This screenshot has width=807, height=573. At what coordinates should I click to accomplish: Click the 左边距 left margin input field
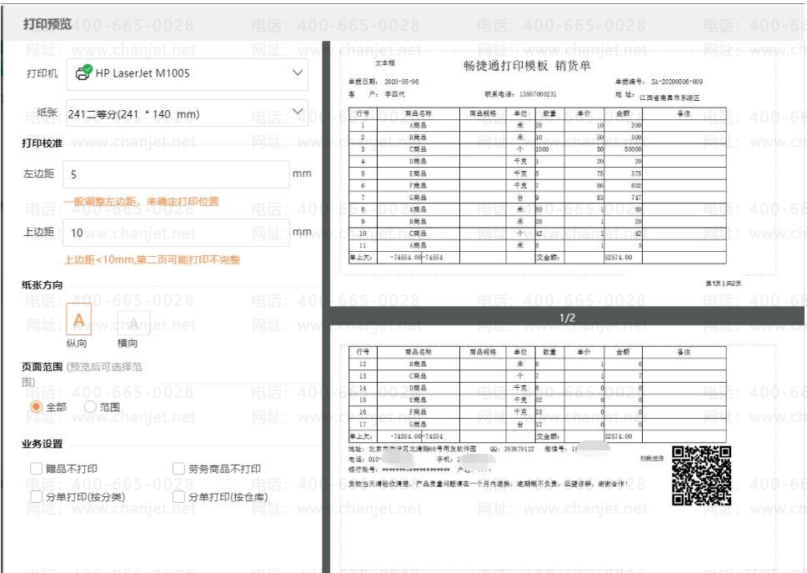[x=176, y=174]
